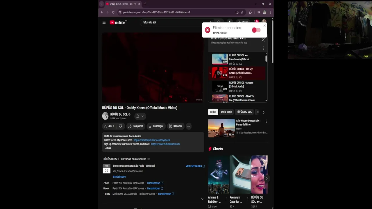Image resolution: width=372 pixels, height=209 pixels.
Task: Open a new browser tab
Action: tap(145, 4)
